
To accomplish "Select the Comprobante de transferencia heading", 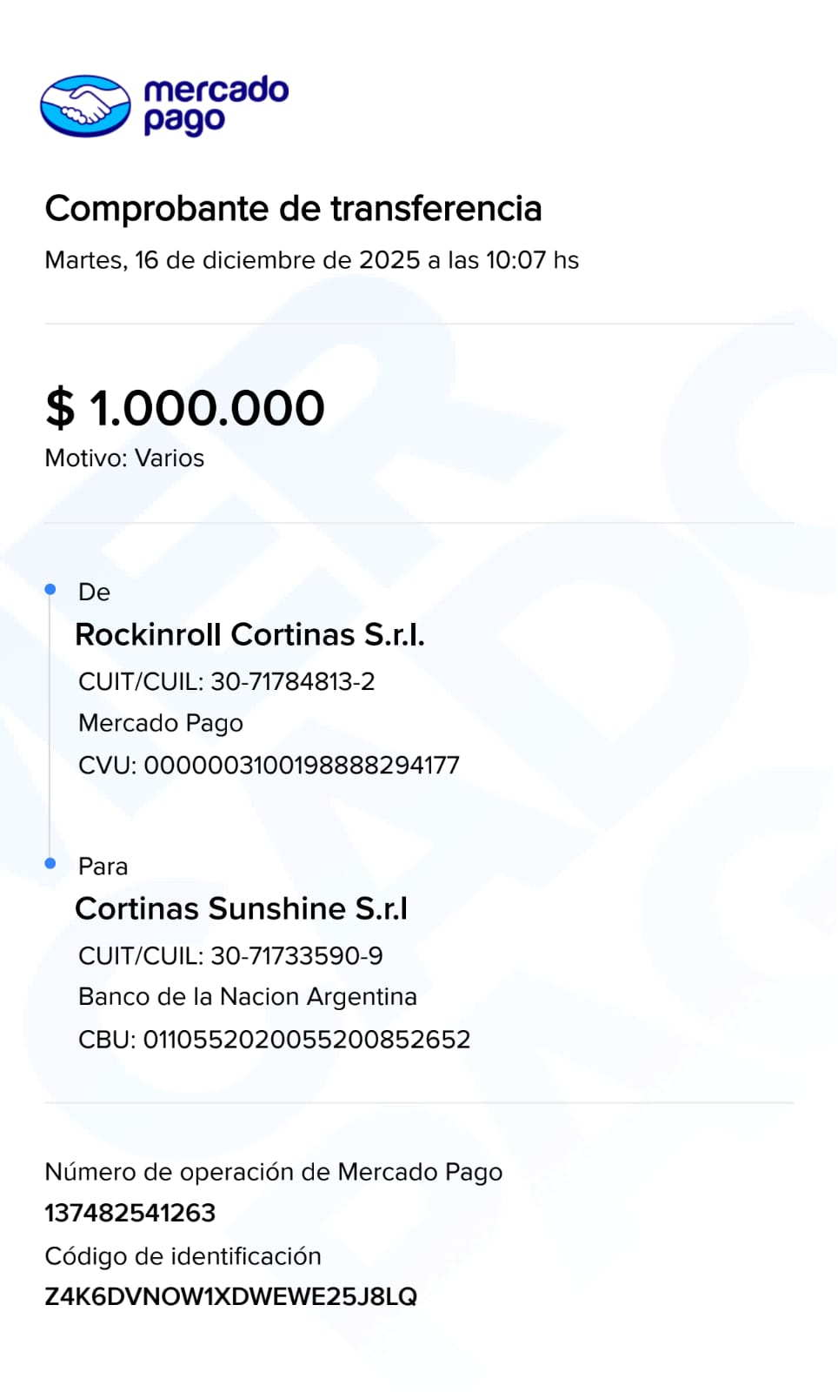I will (293, 209).
